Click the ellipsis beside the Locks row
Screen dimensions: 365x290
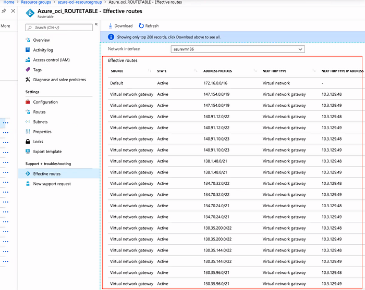[6, 143]
